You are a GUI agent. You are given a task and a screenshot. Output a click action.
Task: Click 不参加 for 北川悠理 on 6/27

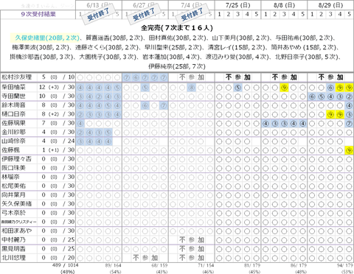pos(145,258)
